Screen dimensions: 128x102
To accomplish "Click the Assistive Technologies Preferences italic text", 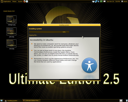I will click(x=52, y=51).
